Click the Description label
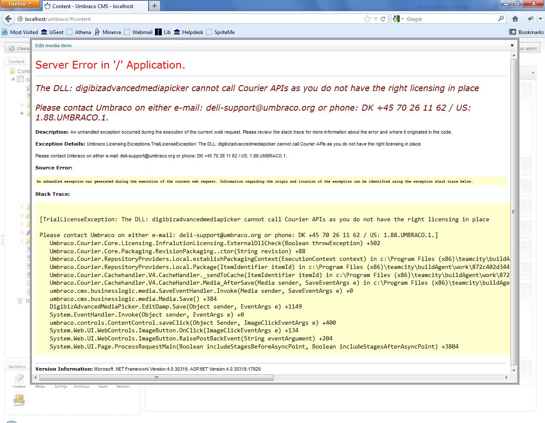The width and height of the screenshot is (545, 423). click(52, 132)
